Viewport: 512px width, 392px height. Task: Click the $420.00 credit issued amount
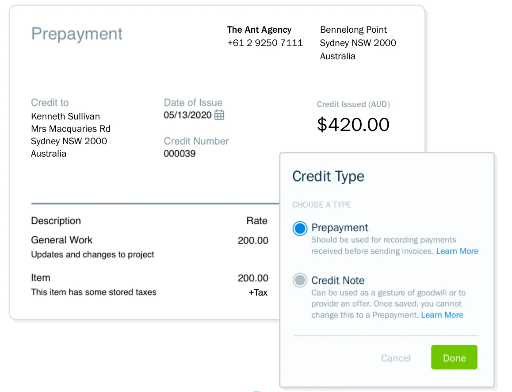353,125
